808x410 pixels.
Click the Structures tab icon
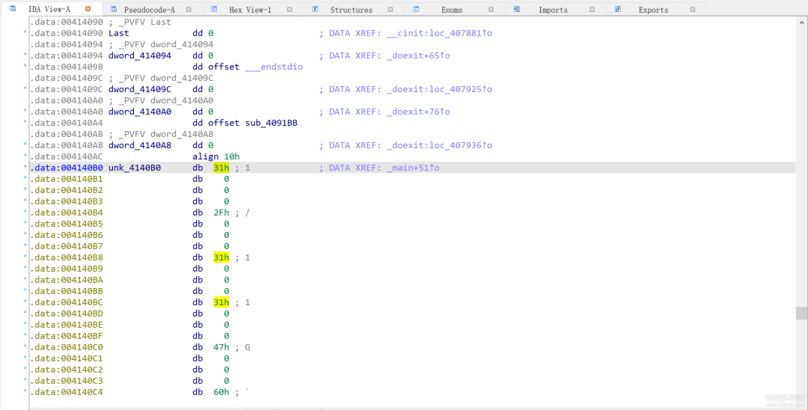(315, 9)
